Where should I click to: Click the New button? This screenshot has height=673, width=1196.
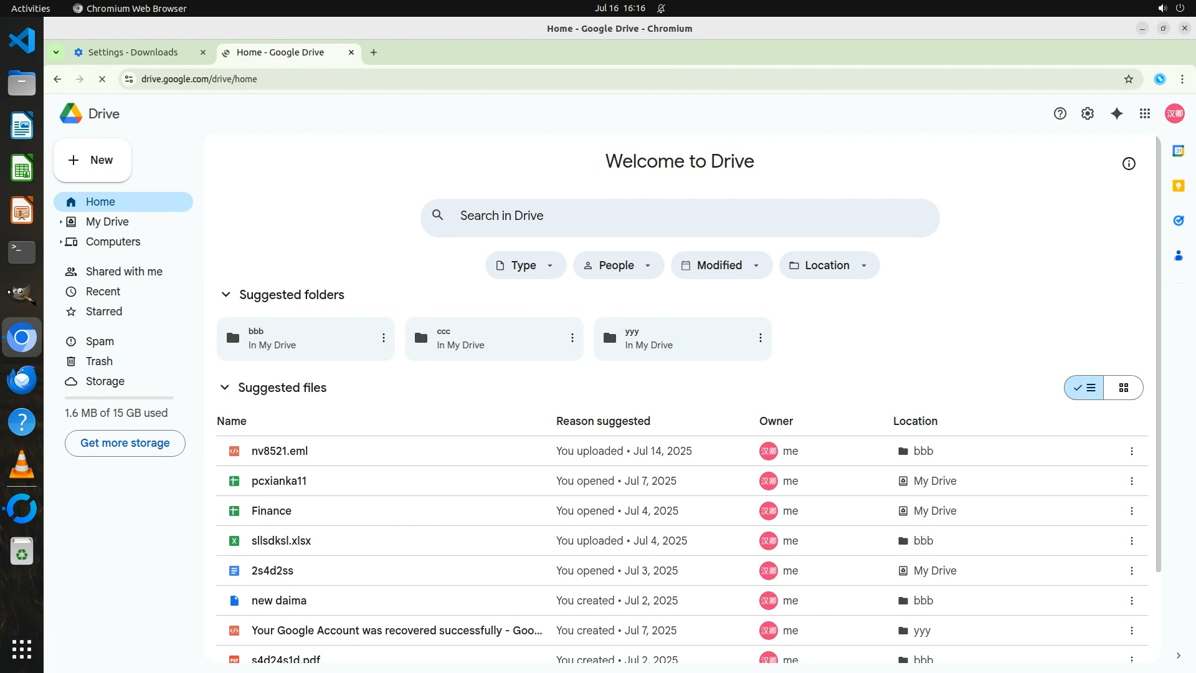click(x=92, y=160)
